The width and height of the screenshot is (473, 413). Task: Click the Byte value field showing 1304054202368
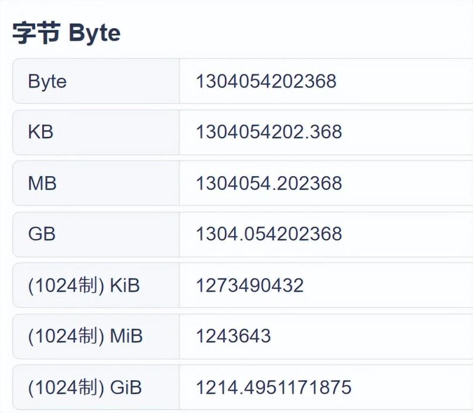266,81
